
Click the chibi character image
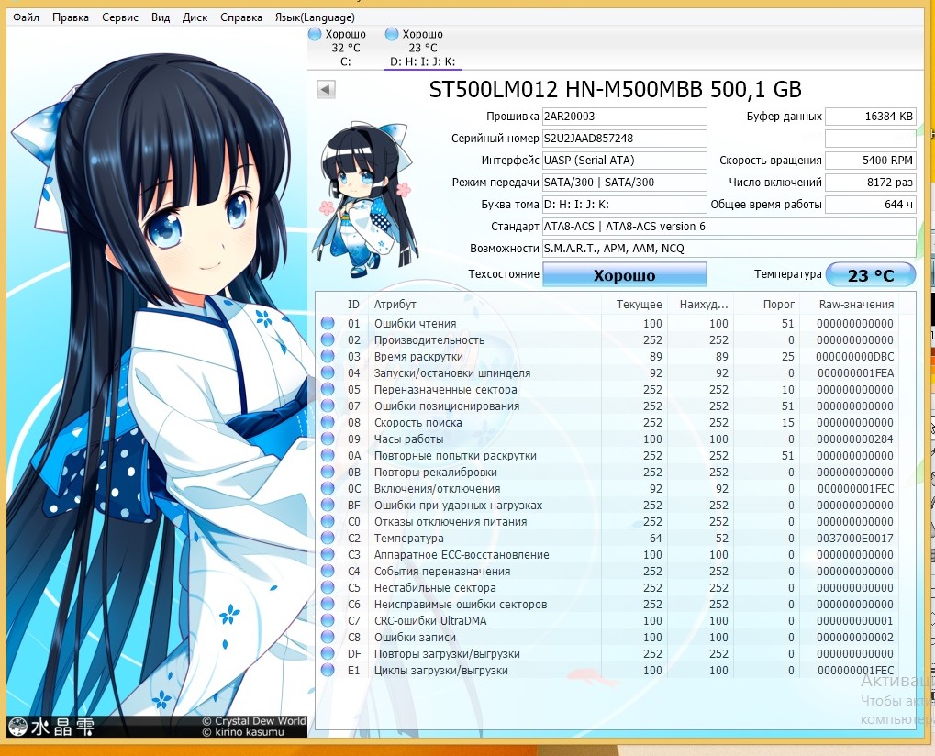[x=366, y=200]
